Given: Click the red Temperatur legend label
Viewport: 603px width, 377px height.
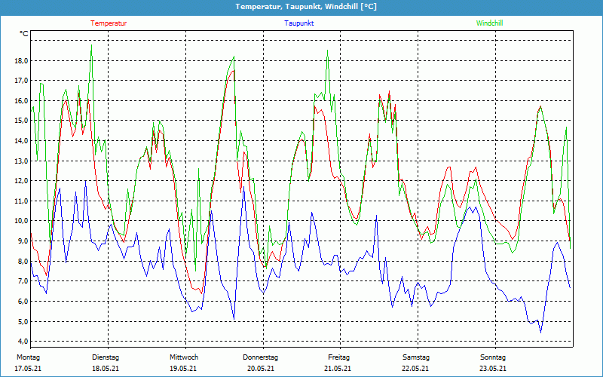Looking at the screenshot, I should click(x=109, y=23).
